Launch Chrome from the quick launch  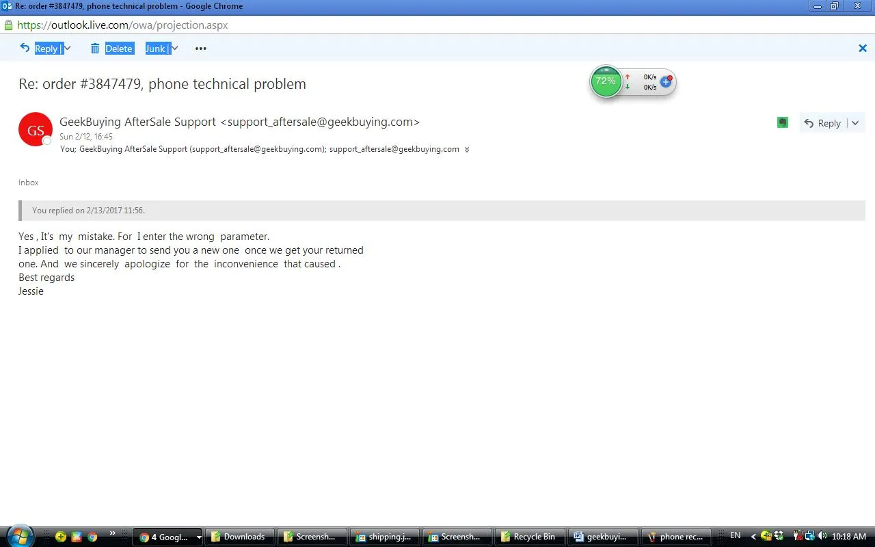point(92,537)
